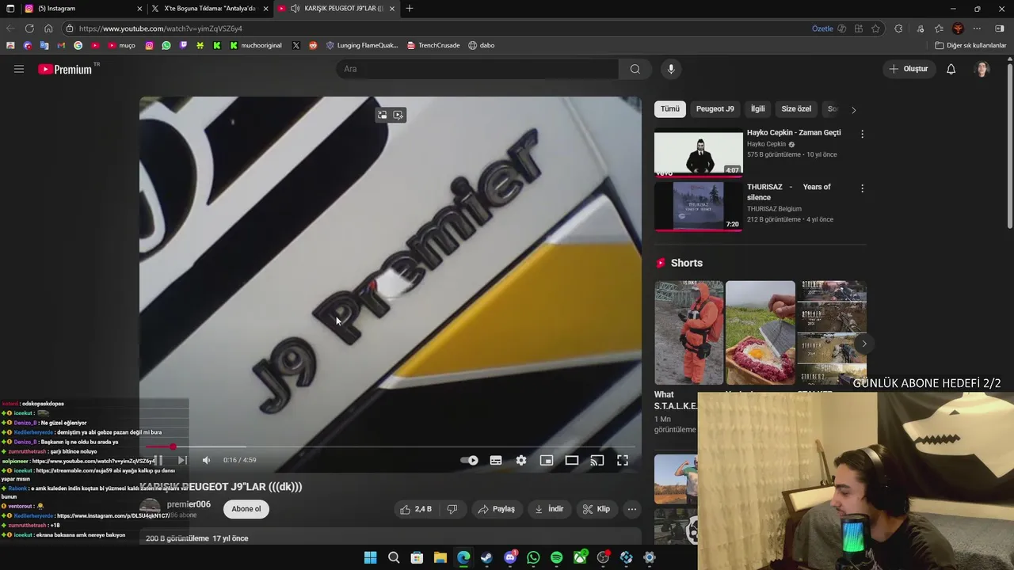Open the YouTube account avatar menu

982,69
